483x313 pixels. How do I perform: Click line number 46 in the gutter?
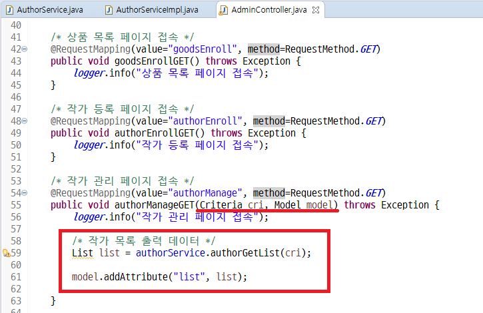pos(16,97)
